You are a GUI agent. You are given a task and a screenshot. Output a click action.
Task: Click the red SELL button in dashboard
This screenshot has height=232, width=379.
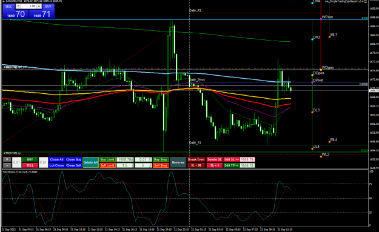tap(30, 165)
